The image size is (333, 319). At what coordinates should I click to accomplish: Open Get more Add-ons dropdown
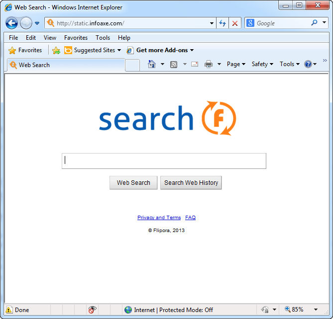160,50
